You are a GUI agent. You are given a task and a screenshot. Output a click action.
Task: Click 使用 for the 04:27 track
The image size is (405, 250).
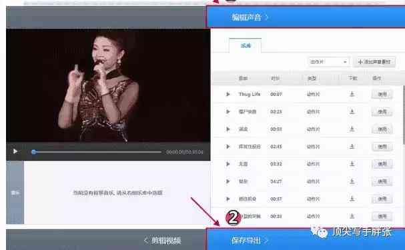click(x=382, y=181)
